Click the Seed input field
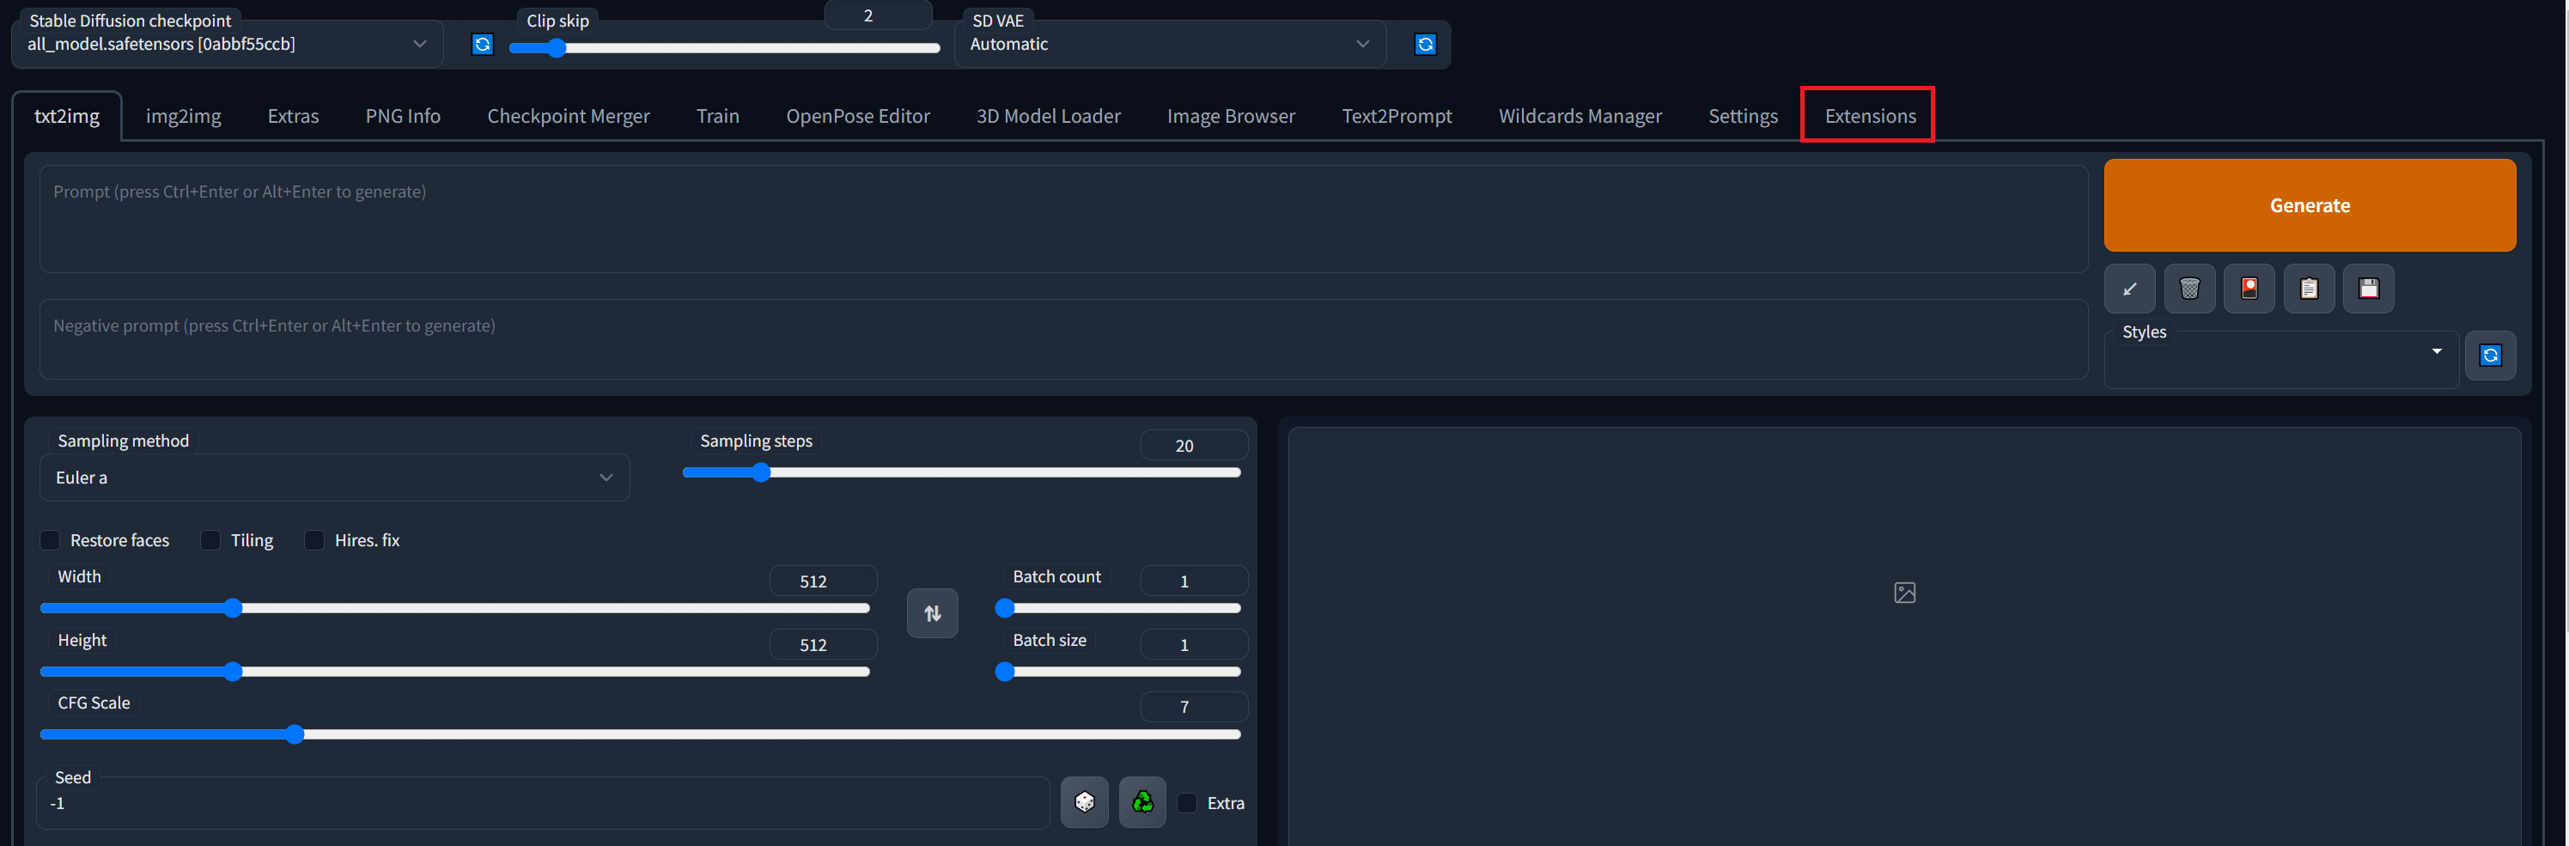Screen dimensions: 2569x846 (543, 803)
